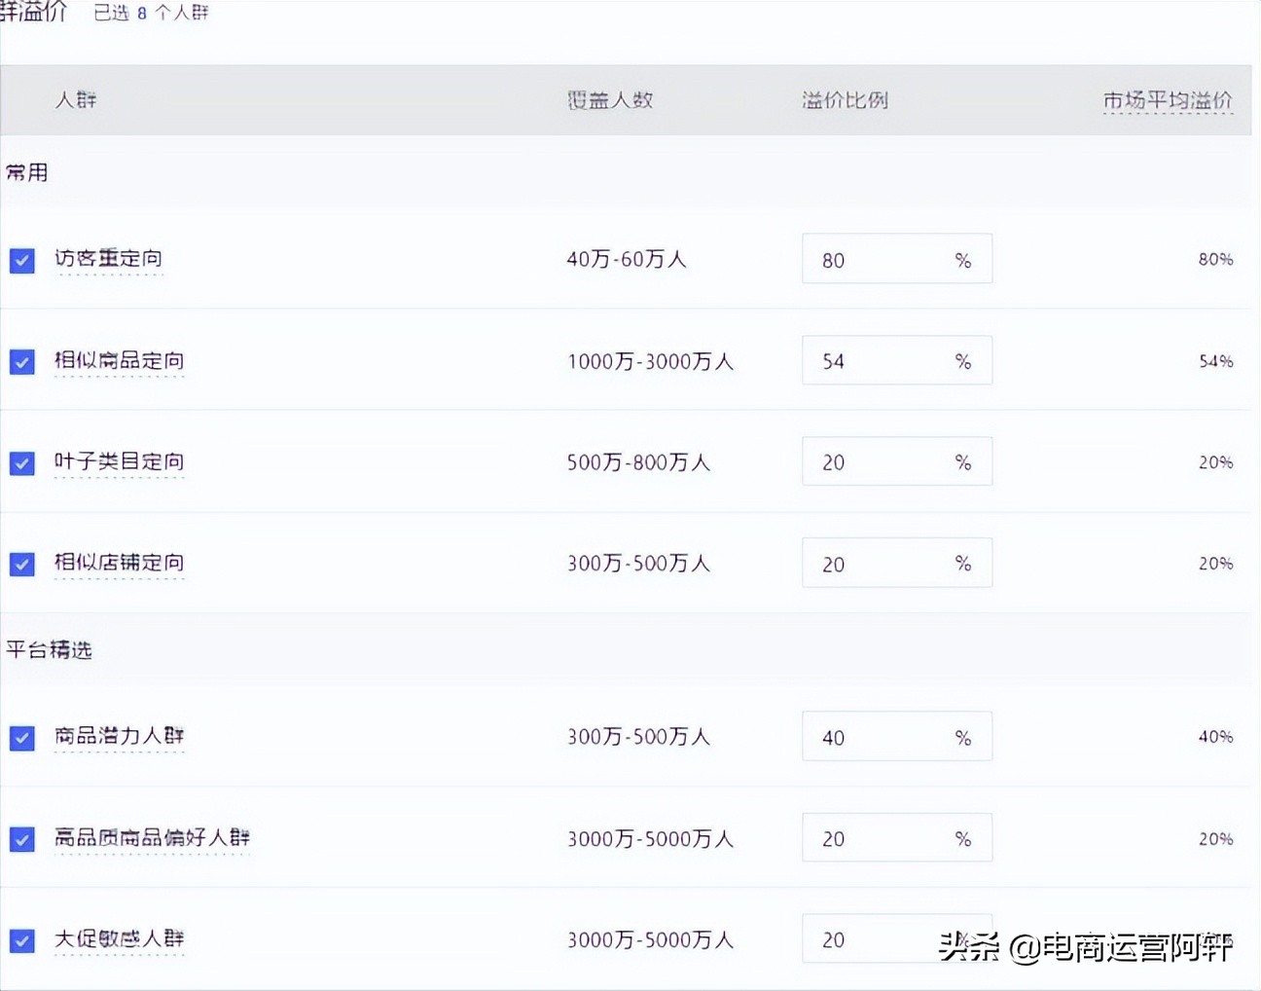Click the 访客重定向 premium input showing 80
Screen dimensions: 1261x991
[897, 259]
